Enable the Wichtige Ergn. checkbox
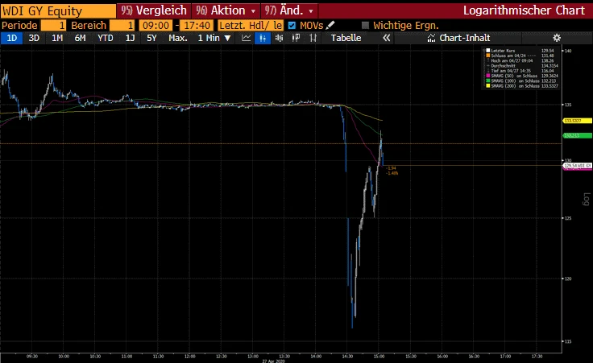Image resolution: width=593 pixels, height=363 pixels. coord(365,25)
